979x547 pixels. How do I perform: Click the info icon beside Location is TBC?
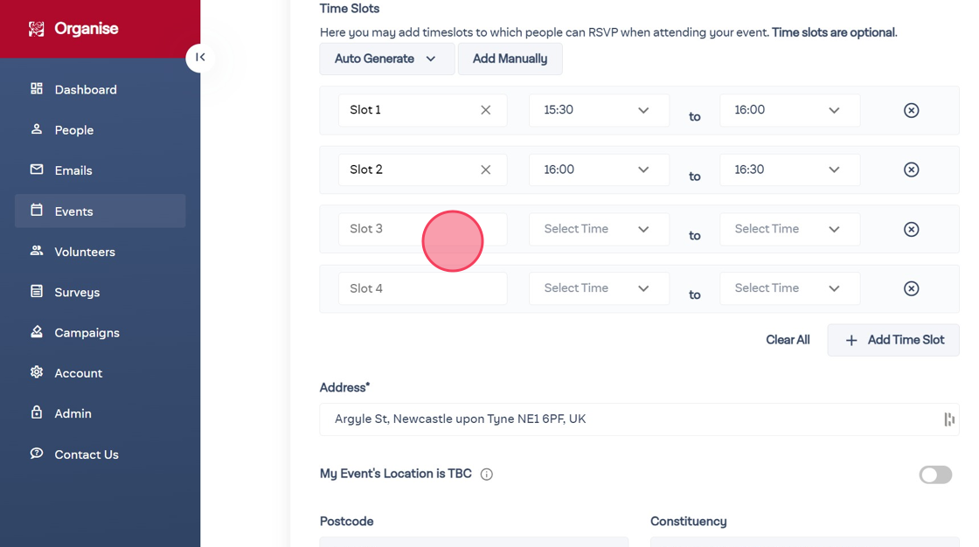[x=487, y=474]
